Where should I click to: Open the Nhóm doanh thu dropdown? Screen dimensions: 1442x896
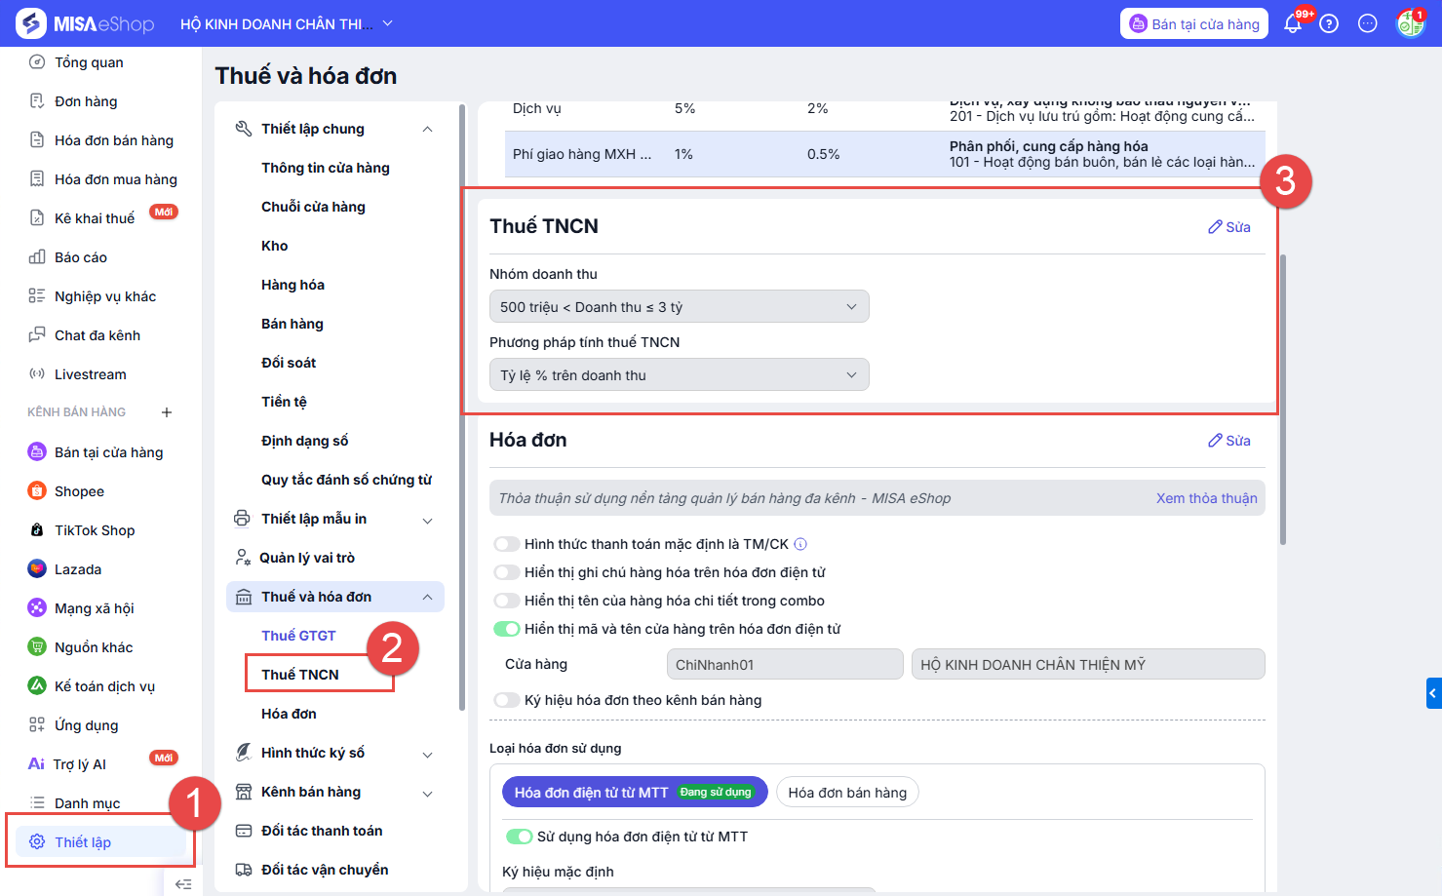click(x=679, y=307)
